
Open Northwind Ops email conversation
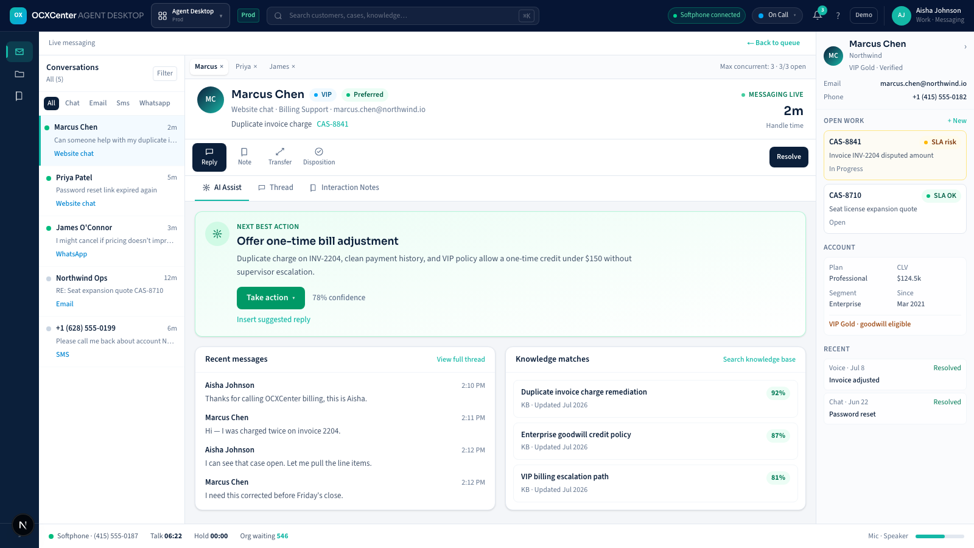pos(112,291)
